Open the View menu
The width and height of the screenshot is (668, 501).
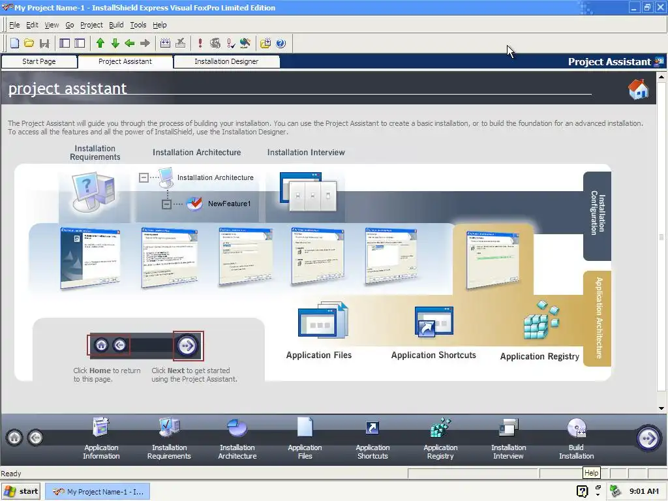point(52,25)
